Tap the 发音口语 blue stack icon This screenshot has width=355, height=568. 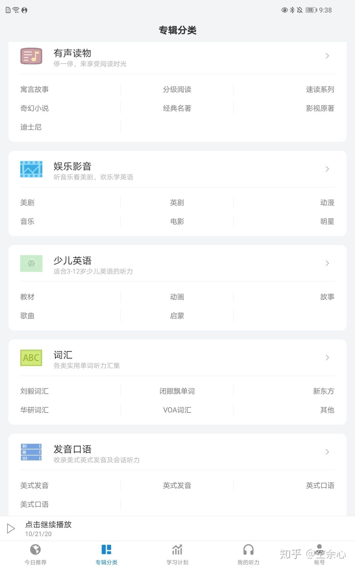point(31,452)
